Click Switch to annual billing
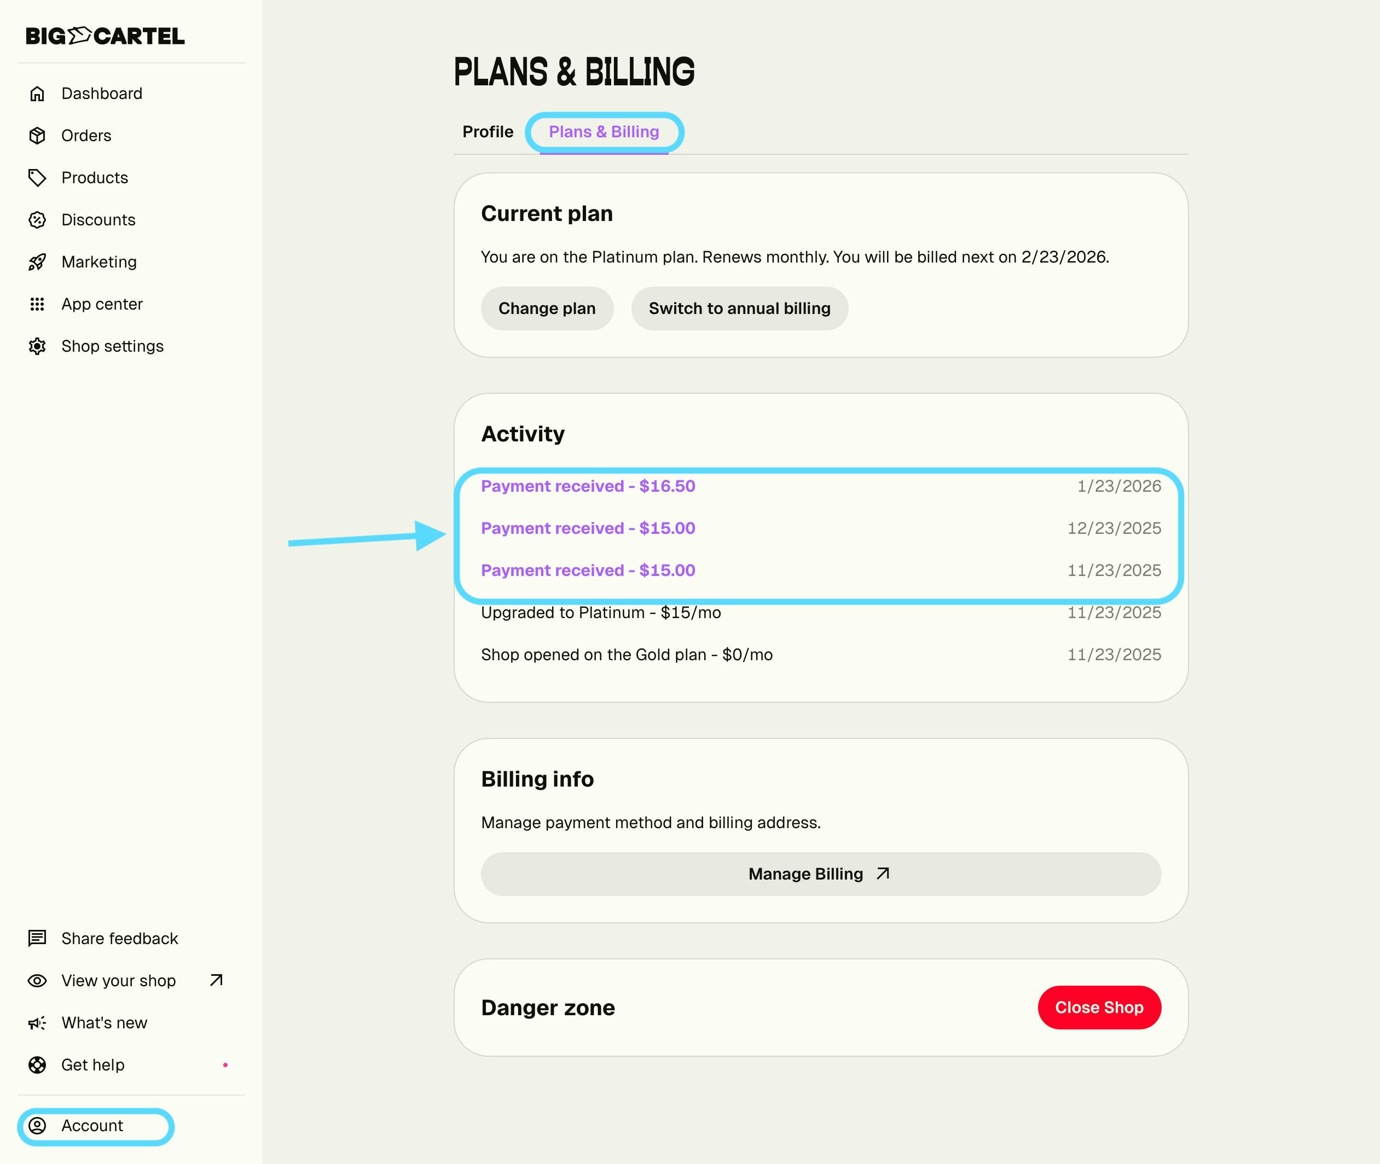Viewport: 1380px width, 1164px height. click(x=739, y=308)
